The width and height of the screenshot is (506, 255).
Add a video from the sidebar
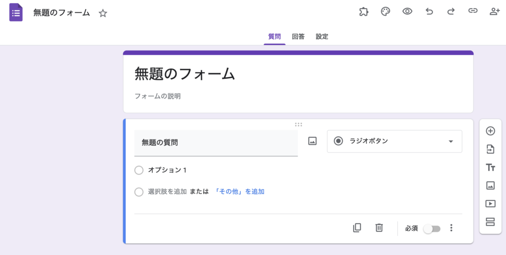pos(490,203)
